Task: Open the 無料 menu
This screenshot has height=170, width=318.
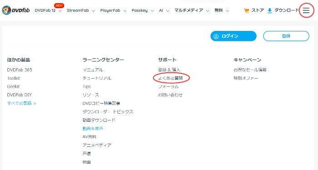Action: 218,10
